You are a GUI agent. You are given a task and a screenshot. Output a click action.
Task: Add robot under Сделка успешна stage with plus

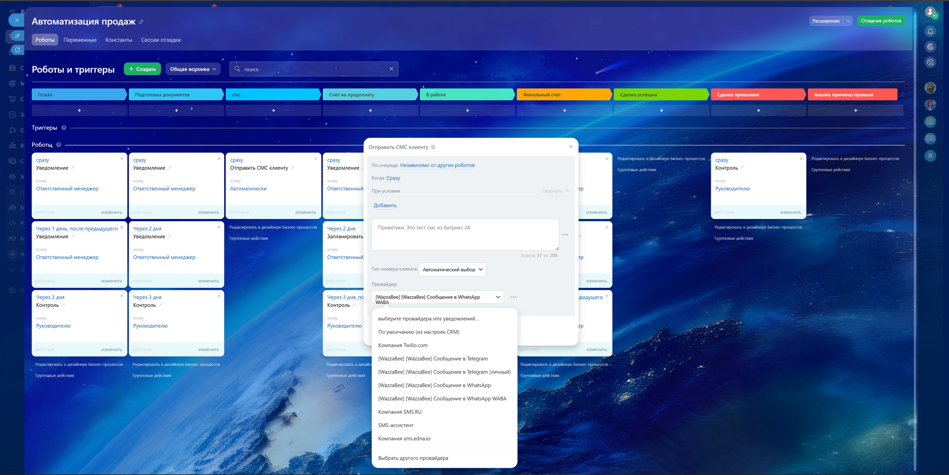pos(661,111)
